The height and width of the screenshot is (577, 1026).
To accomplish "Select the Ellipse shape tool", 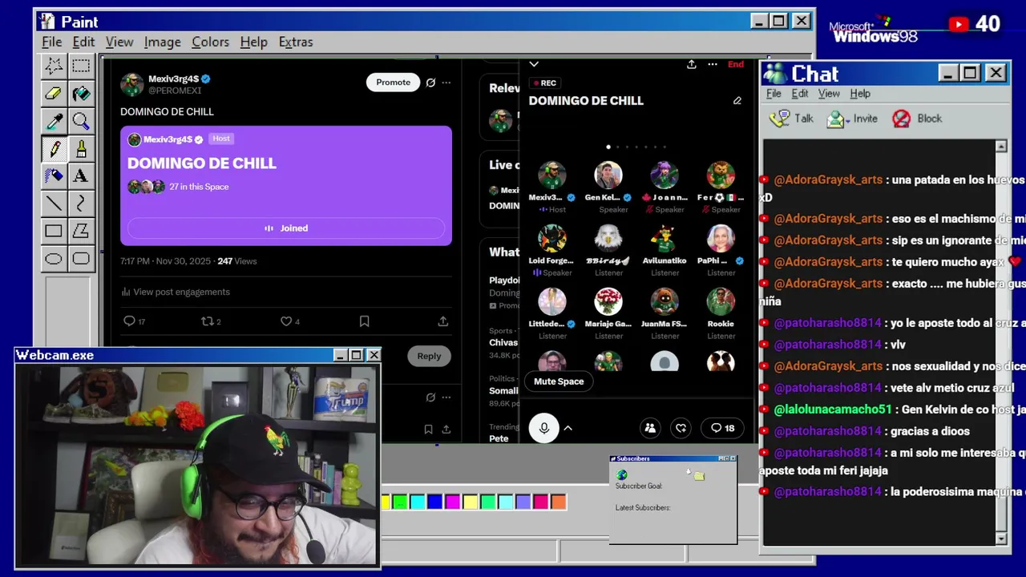I will tap(54, 259).
